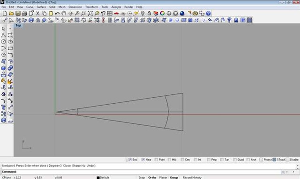Click the Print icon in toolbar
Image resolution: width=300 pixels, height=179 pixels.
coord(24,14)
